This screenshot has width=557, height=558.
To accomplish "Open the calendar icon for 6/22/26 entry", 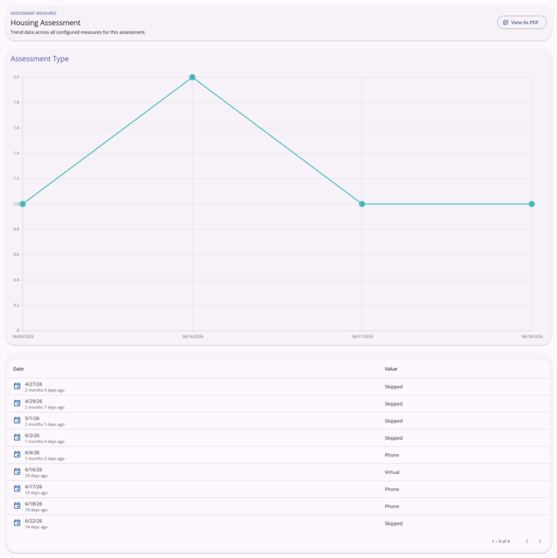I will tap(17, 523).
